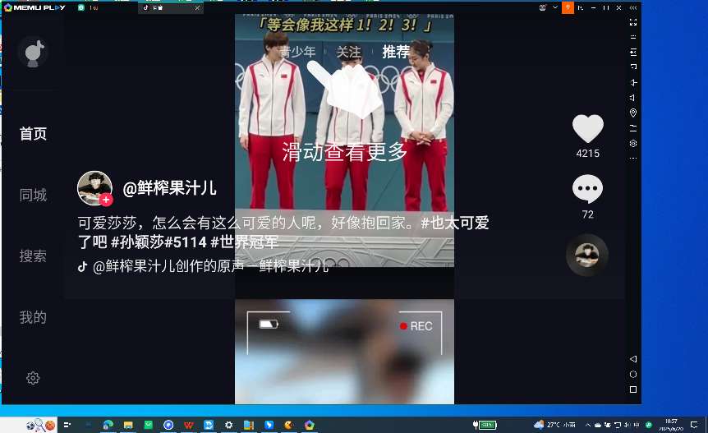The image size is (708, 433).
Task: Open Task View on the taskbar
Action: [x=67, y=425]
